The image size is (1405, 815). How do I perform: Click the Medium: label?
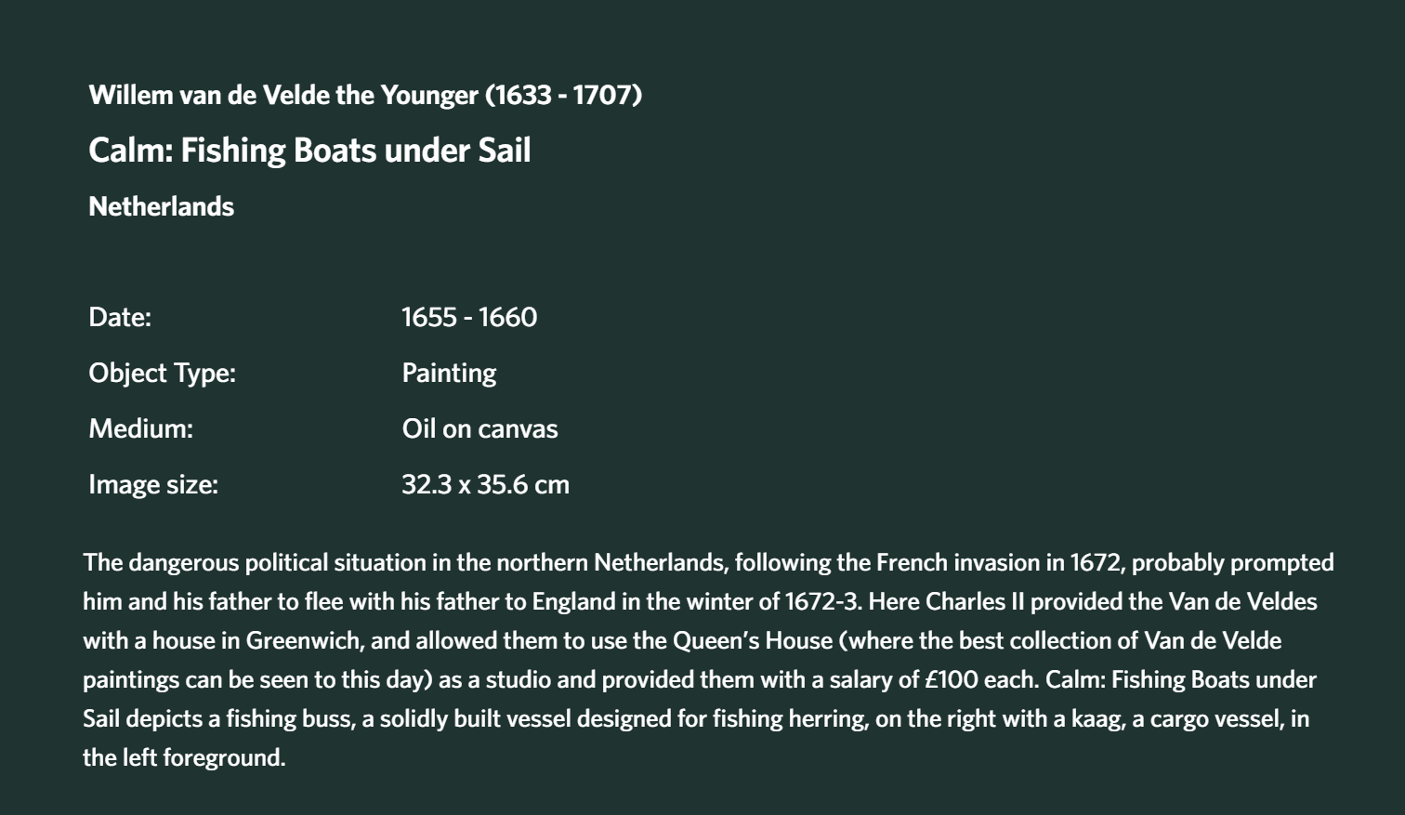click(x=140, y=428)
